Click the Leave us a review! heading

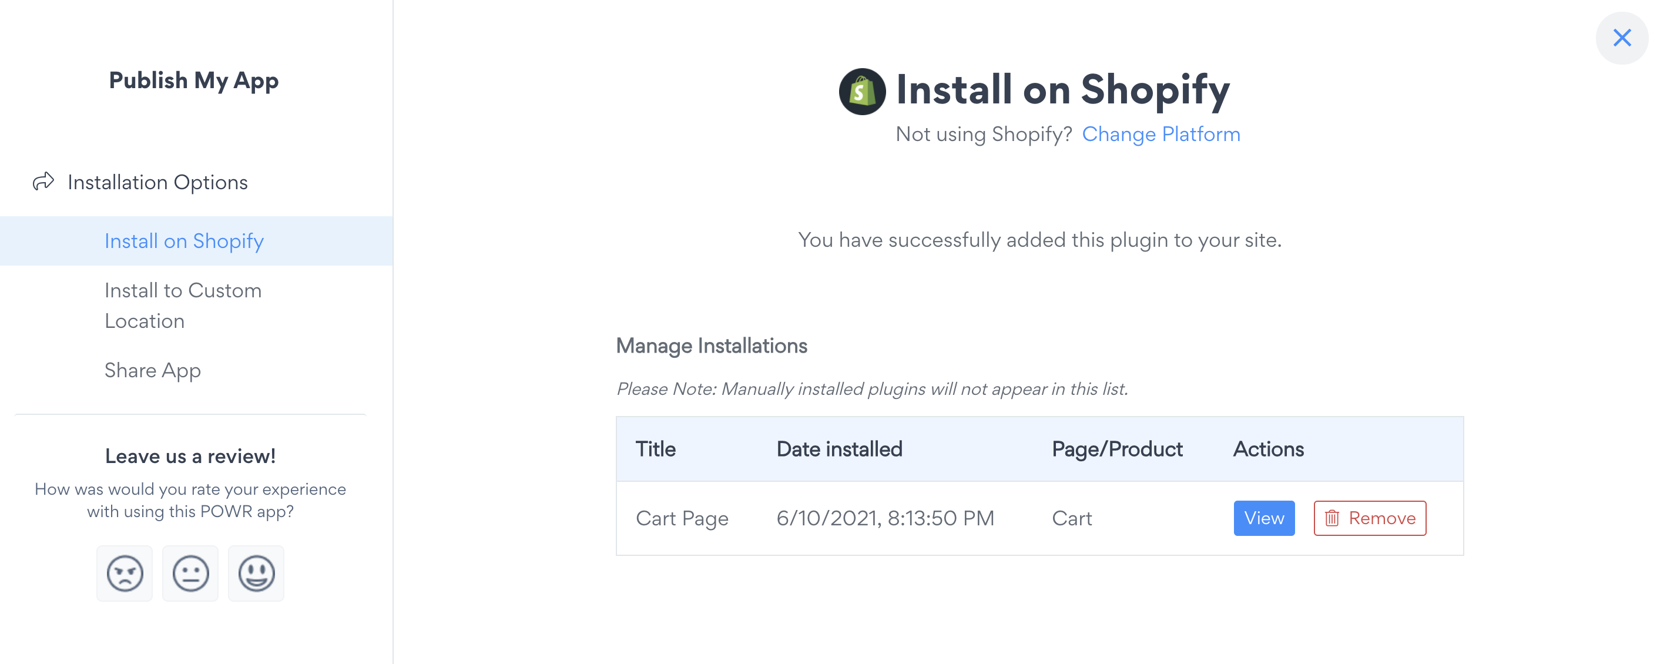tap(190, 457)
